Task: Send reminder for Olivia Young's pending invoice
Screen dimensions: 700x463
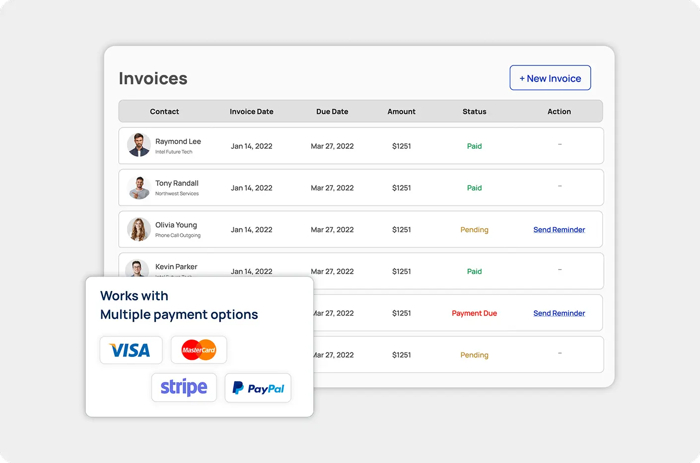Action: coord(559,230)
